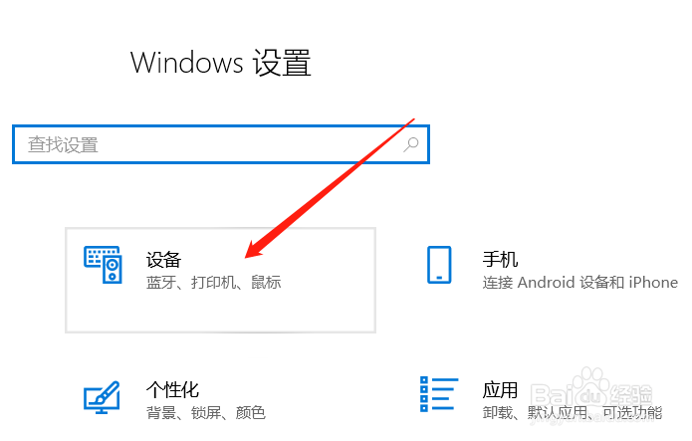This screenshot has height=441, width=692.
Task: Click the red arrow tip near 设备
Action: tap(248, 255)
